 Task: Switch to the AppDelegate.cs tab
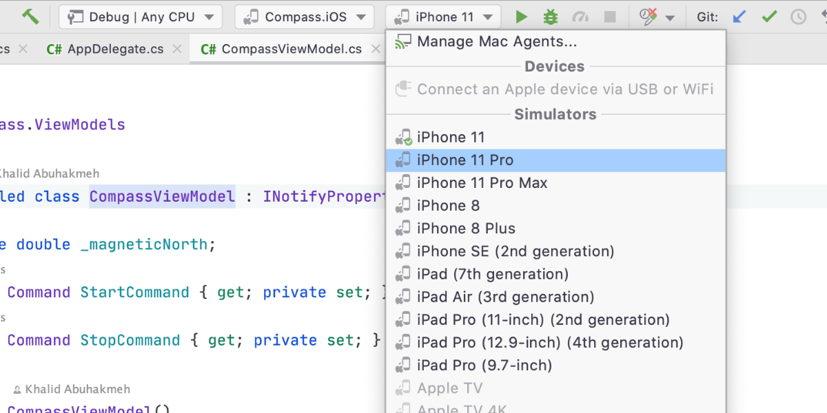pyautogui.click(x=106, y=49)
